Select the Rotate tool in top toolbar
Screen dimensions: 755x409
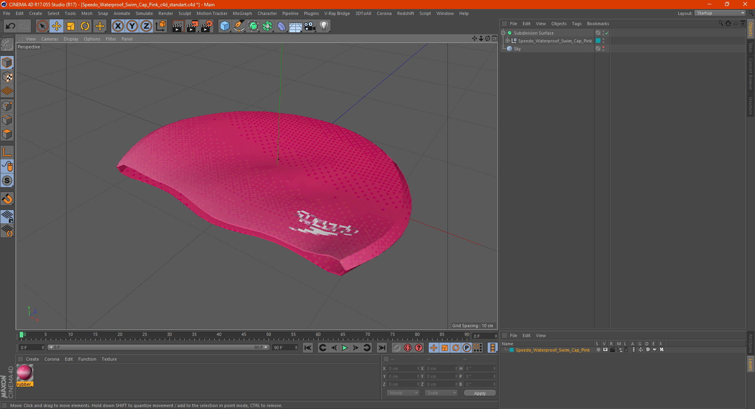(85, 26)
